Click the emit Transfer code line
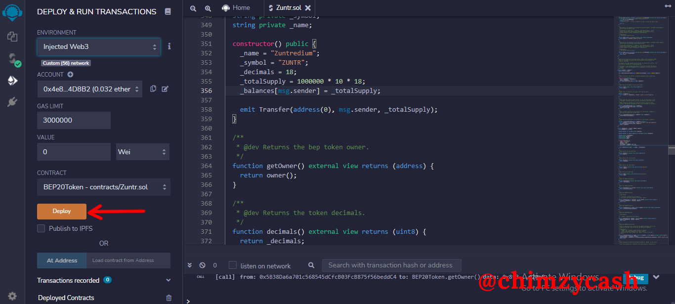 (x=339, y=110)
